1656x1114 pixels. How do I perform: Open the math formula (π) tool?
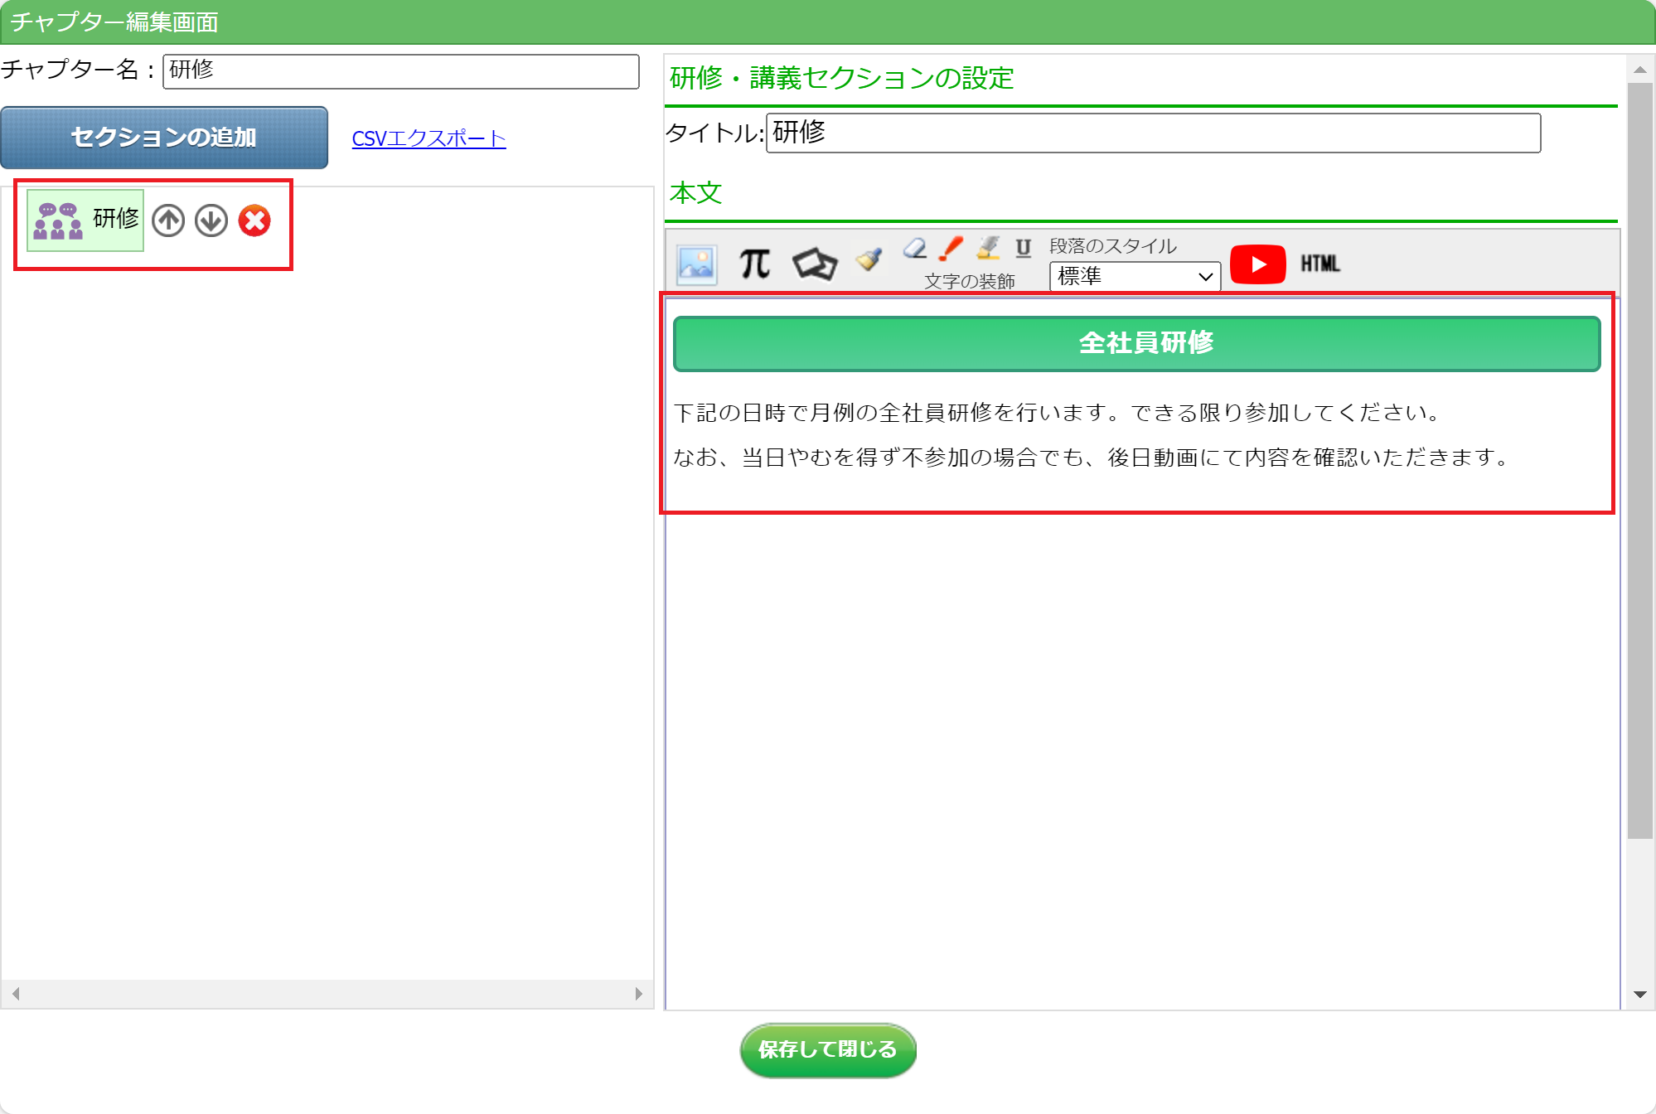point(754,264)
